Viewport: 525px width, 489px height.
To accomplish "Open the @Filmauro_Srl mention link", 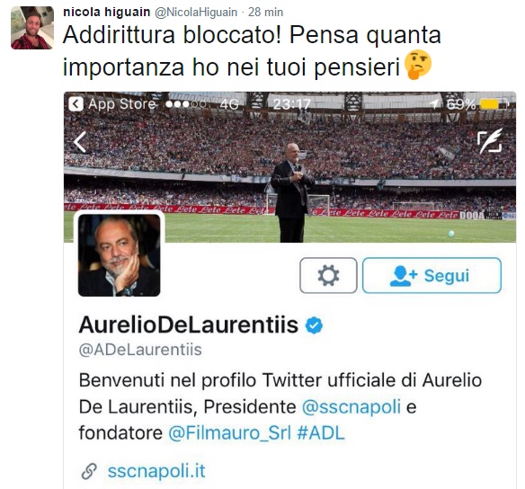I will tap(230, 433).
